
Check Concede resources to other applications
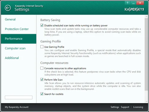click(x=42, y=68)
